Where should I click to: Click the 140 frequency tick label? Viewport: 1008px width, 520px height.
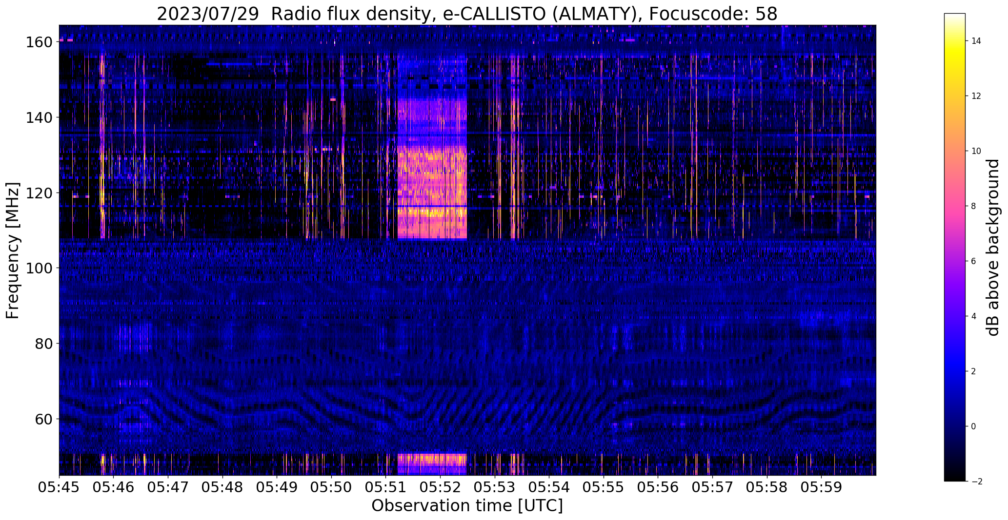pos(39,117)
